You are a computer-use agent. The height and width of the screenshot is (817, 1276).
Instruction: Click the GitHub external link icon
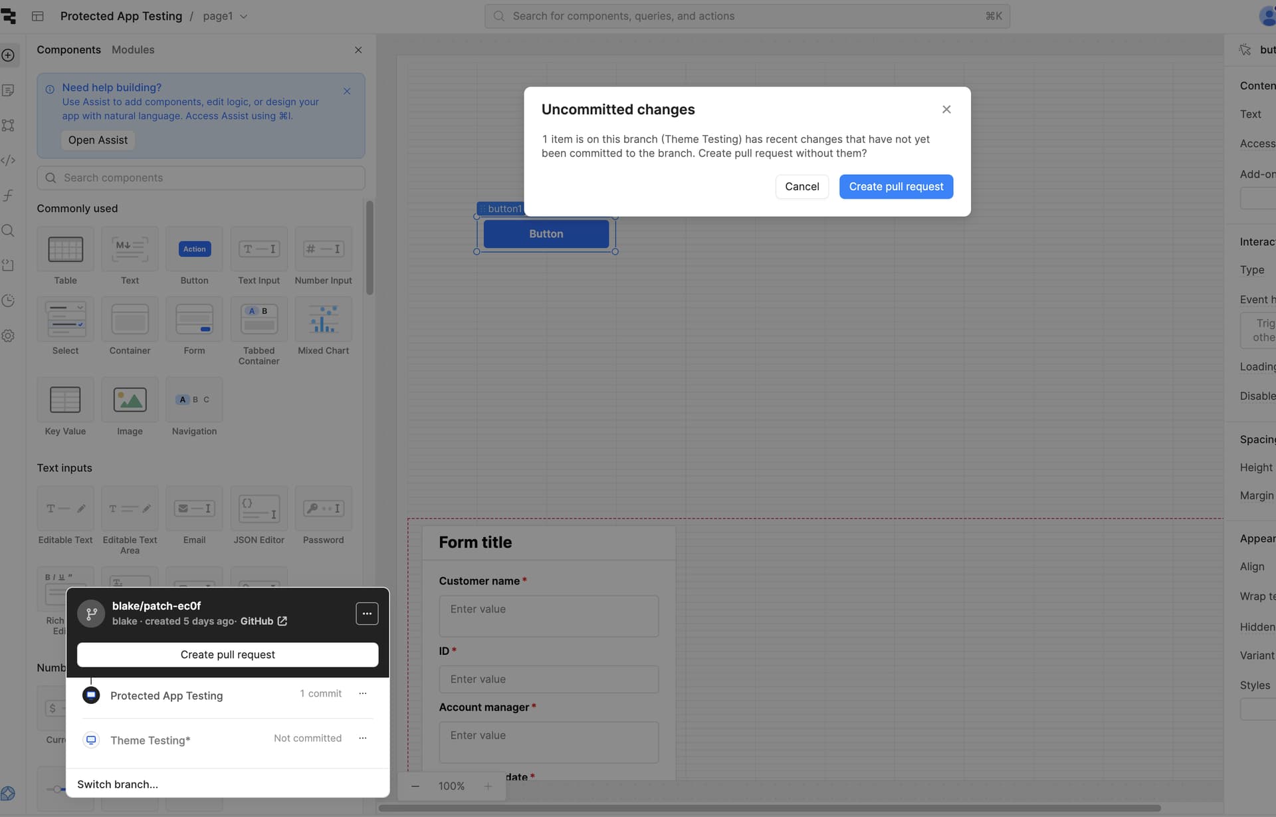pyautogui.click(x=282, y=621)
